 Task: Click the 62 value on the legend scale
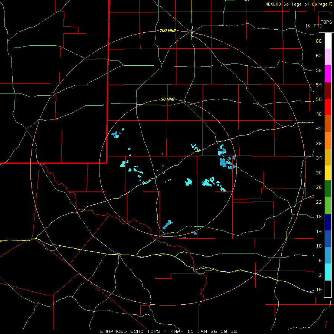pos(319,56)
